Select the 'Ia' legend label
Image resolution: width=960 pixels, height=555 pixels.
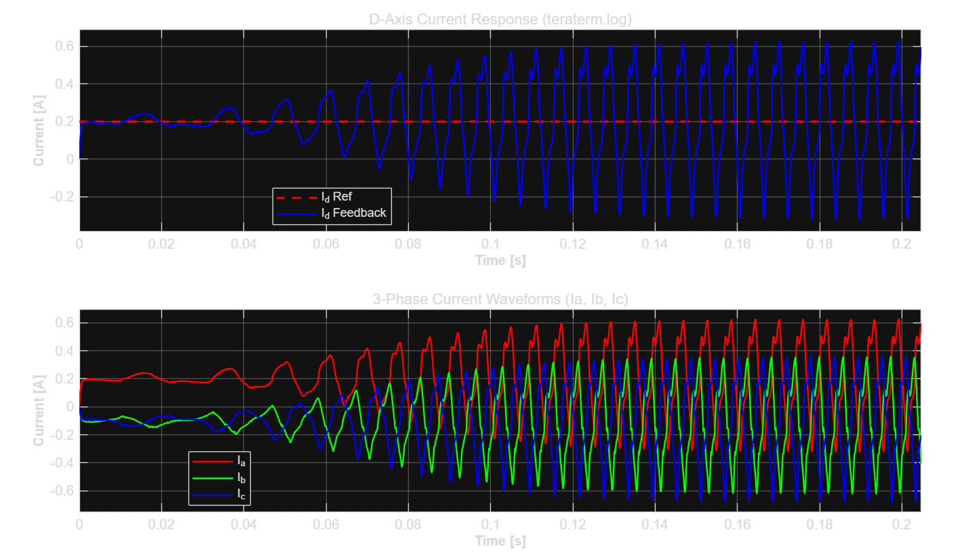click(x=241, y=461)
